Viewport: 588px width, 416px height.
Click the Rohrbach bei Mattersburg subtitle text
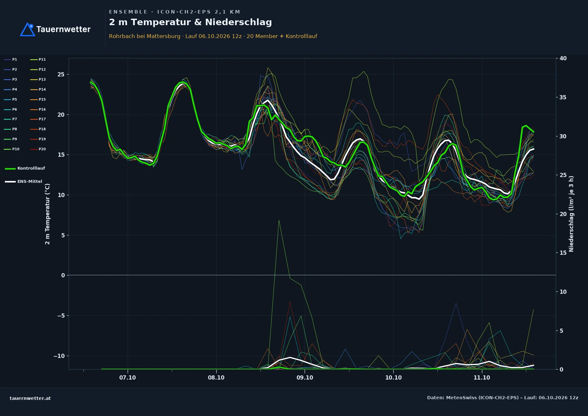click(x=145, y=36)
